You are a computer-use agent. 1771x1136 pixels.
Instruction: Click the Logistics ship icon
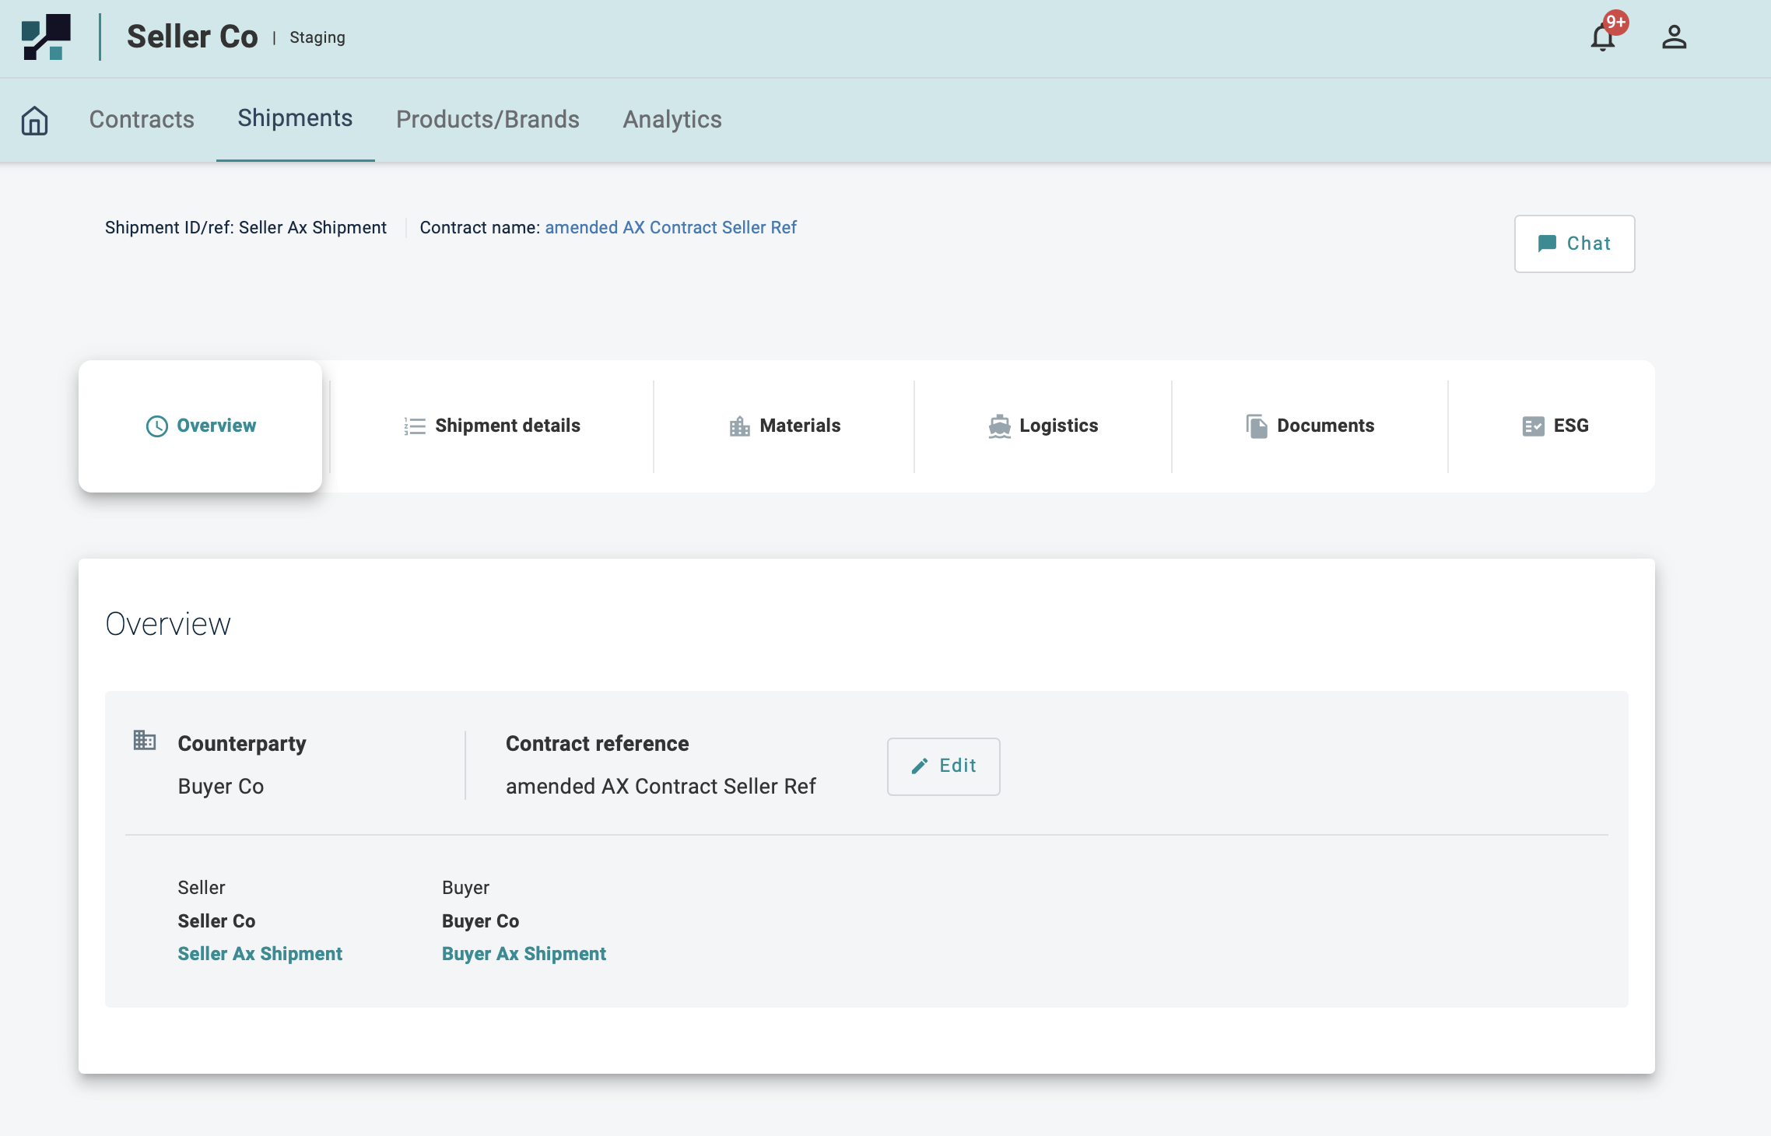point(999,426)
